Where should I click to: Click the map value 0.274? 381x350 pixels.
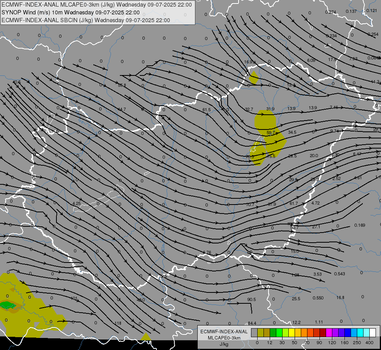click(x=330, y=12)
